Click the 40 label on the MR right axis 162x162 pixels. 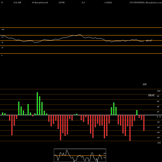pos(158,107)
